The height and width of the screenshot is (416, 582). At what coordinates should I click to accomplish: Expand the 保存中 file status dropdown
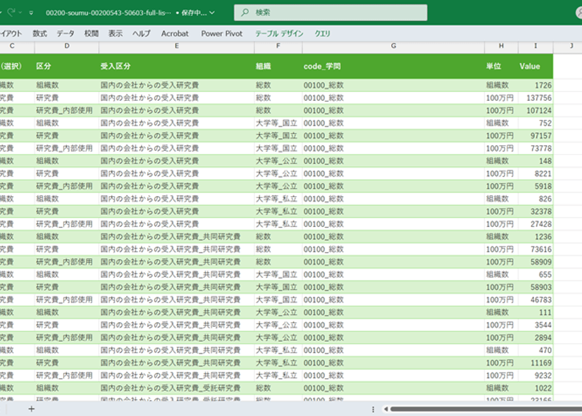click(212, 13)
